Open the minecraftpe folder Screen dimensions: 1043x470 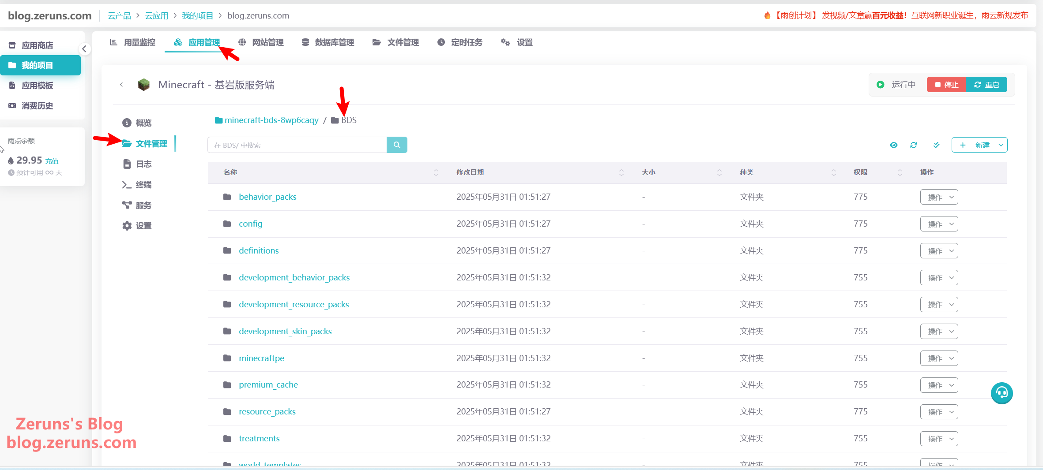(x=261, y=358)
